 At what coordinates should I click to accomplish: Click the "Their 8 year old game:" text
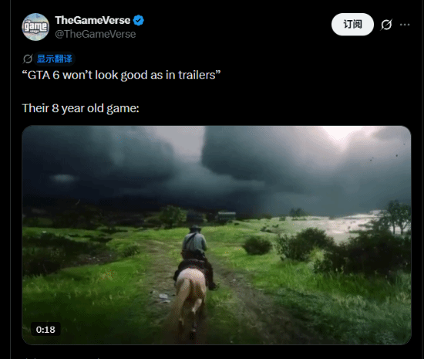(81, 108)
